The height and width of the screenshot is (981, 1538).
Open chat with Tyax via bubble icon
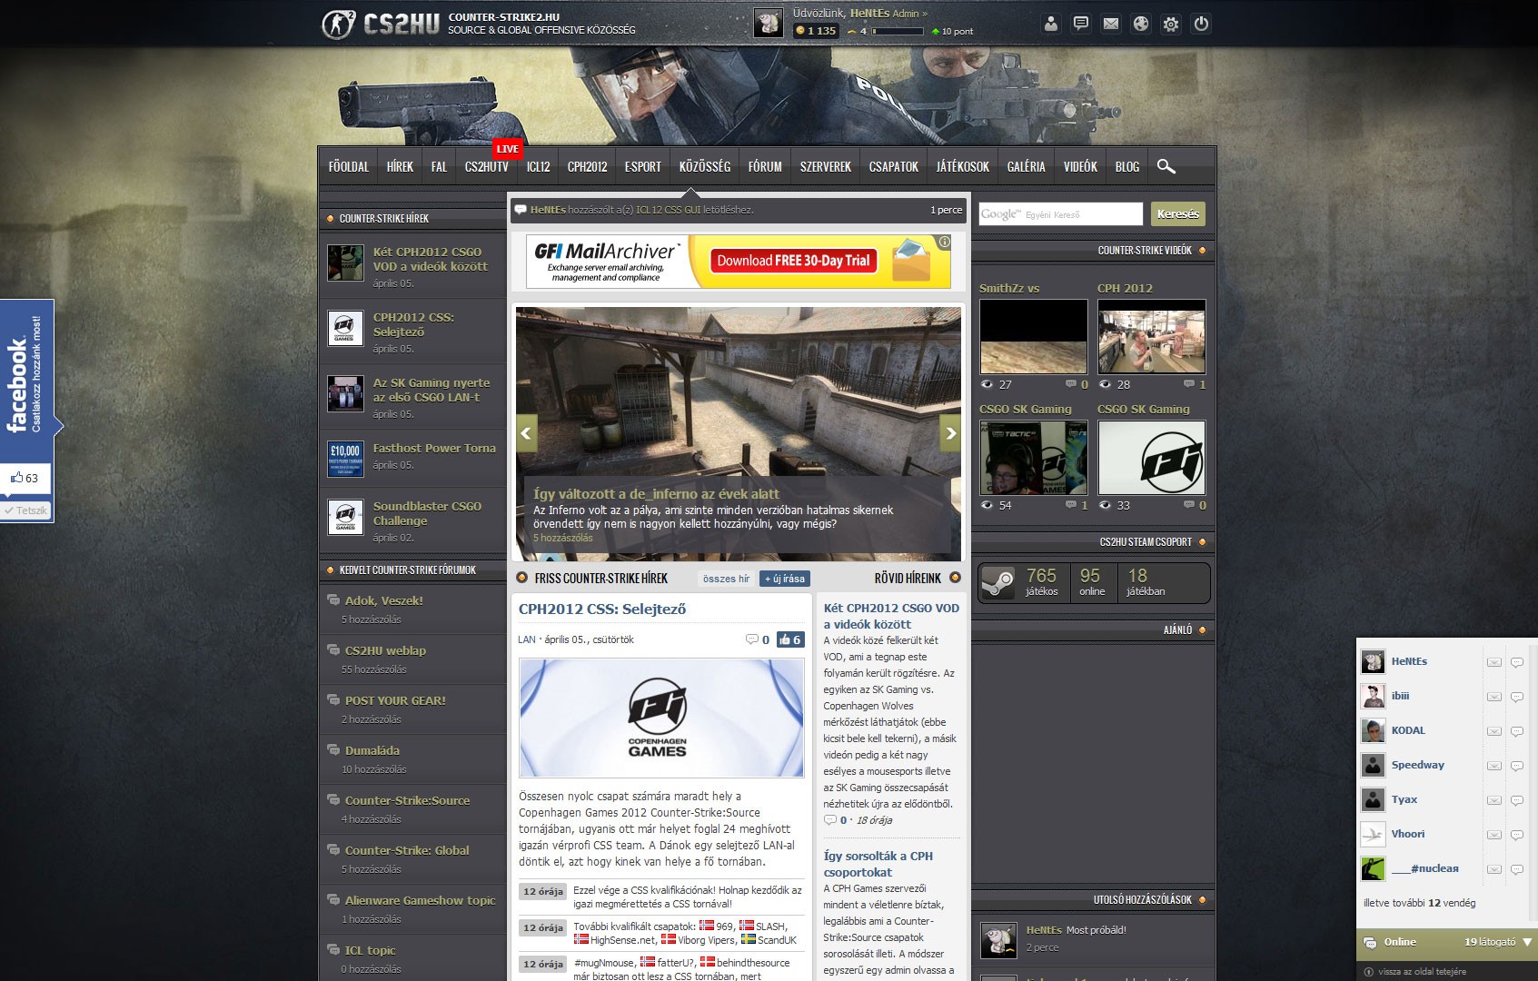[1516, 800]
